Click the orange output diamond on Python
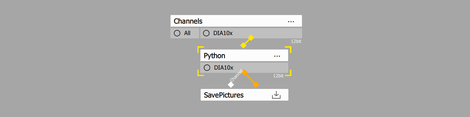 [x=244, y=72]
